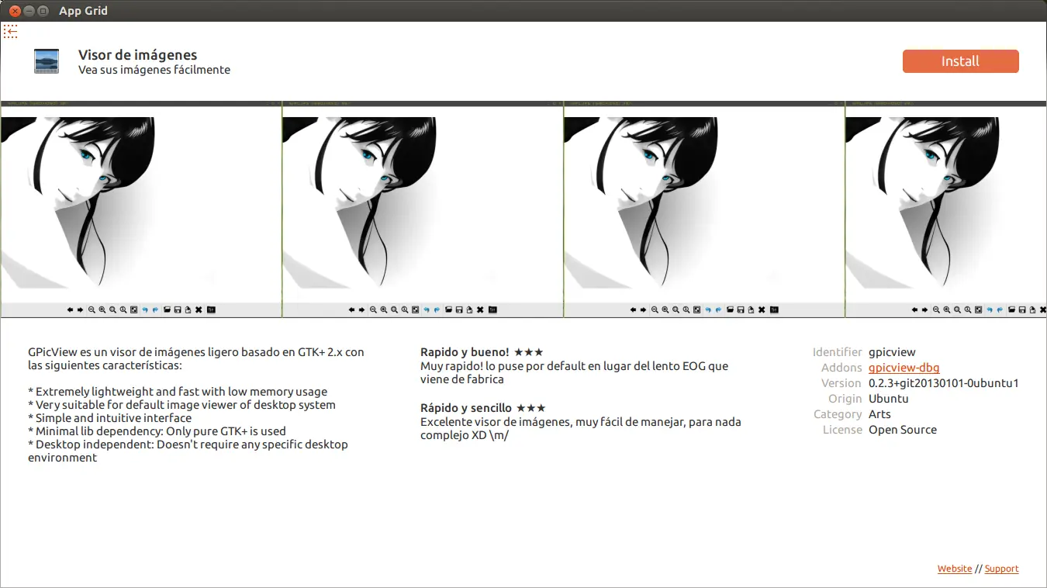Image resolution: width=1047 pixels, height=588 pixels.
Task: Minimize the App Grid window
Action: (x=29, y=11)
